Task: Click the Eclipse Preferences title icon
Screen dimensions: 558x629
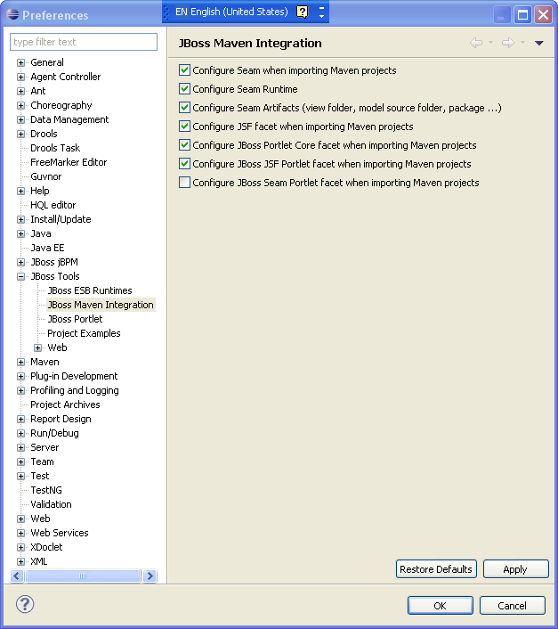Action: tap(12, 14)
